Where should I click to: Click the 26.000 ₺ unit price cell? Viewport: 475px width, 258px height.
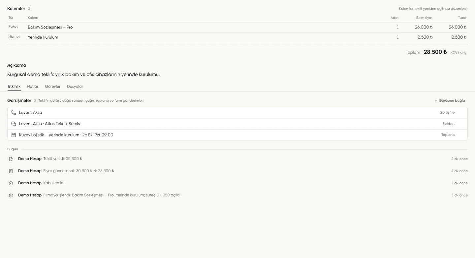coord(424,27)
